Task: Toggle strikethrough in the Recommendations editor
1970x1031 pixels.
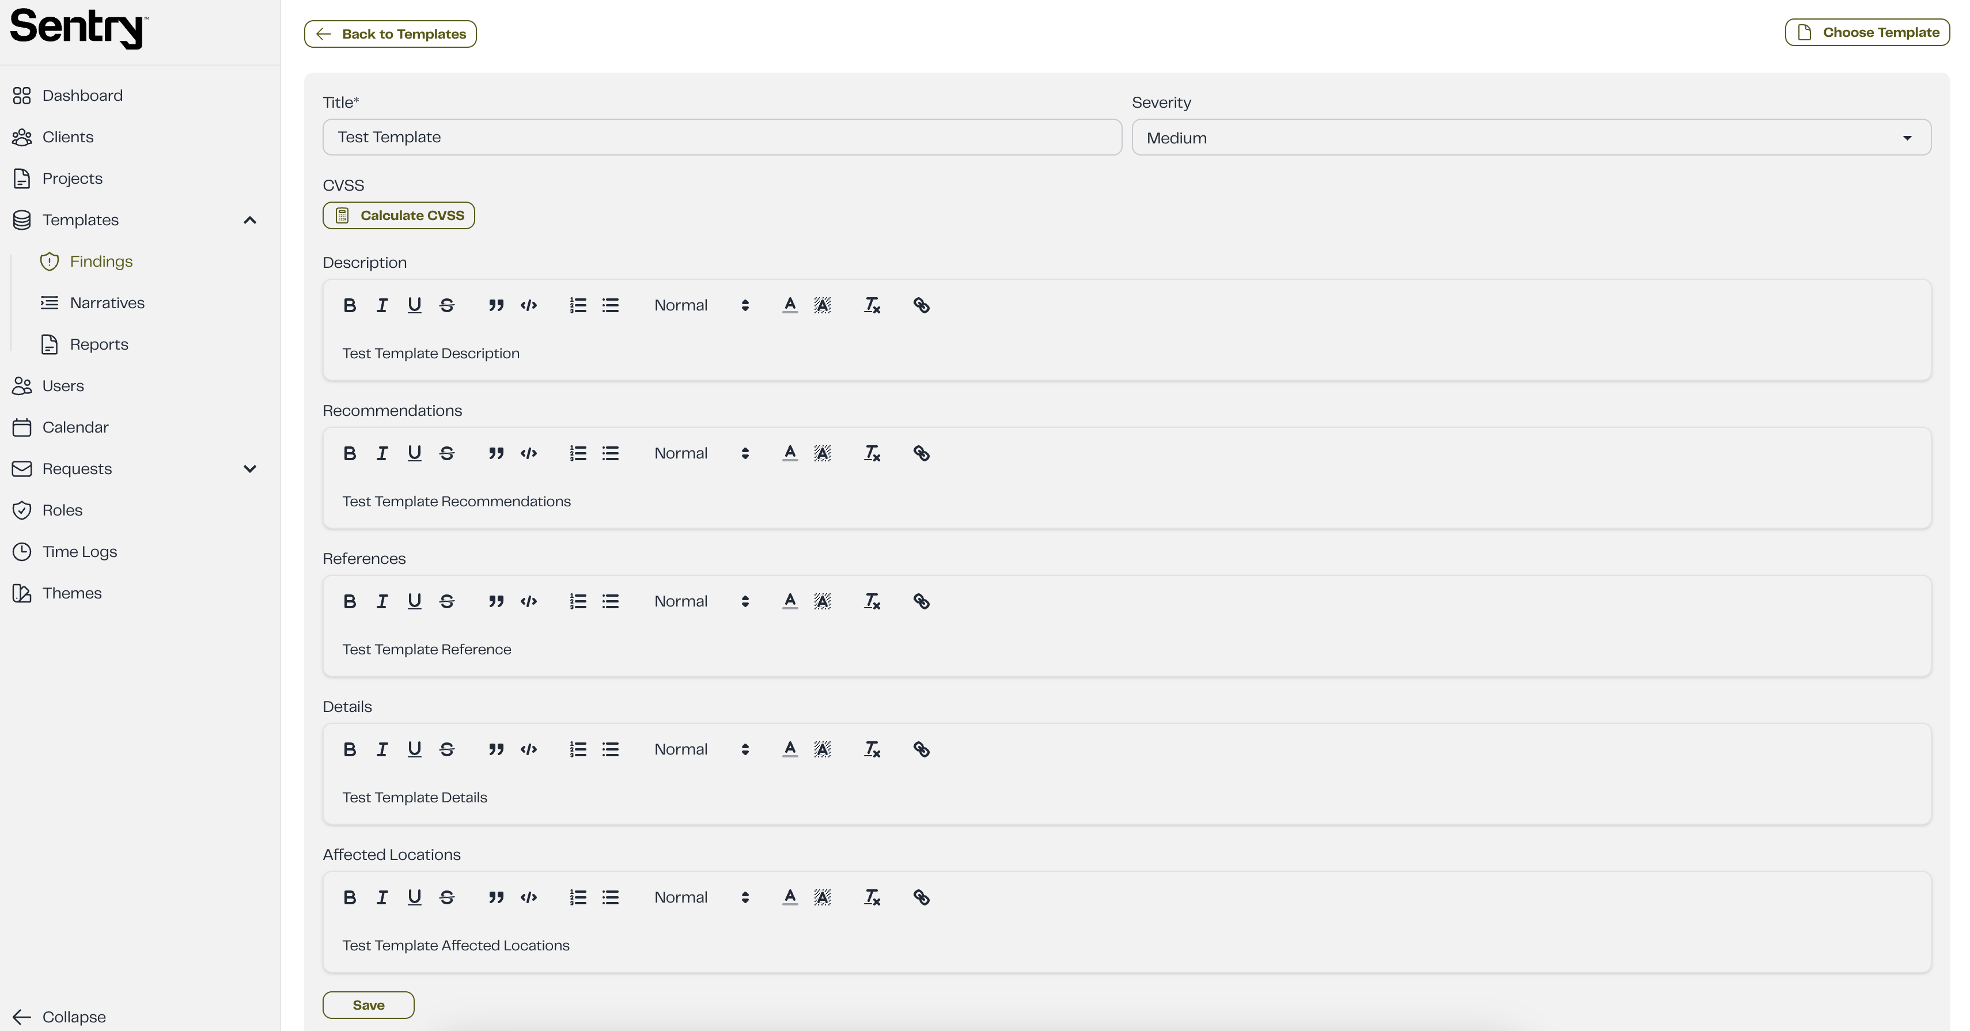Action: coord(446,453)
